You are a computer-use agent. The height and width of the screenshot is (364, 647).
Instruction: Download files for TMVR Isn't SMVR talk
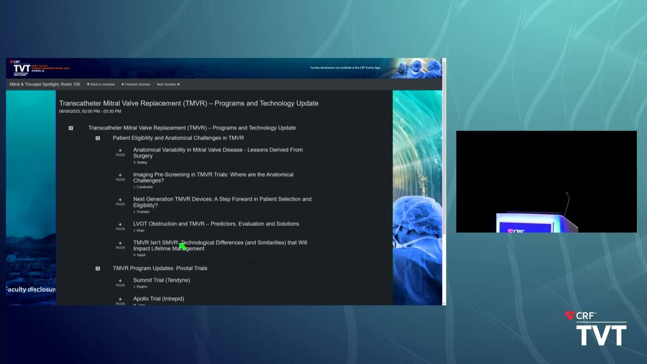click(120, 245)
